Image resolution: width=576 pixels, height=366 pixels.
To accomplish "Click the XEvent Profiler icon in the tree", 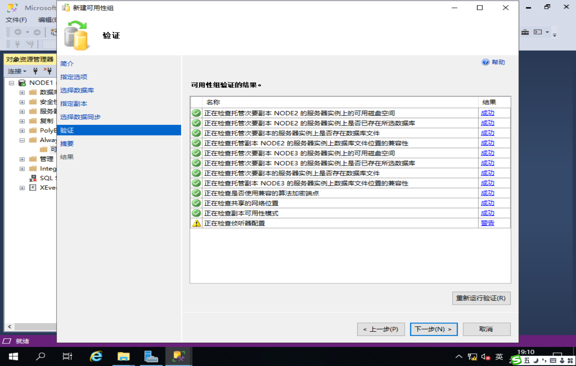I will click(x=33, y=188).
